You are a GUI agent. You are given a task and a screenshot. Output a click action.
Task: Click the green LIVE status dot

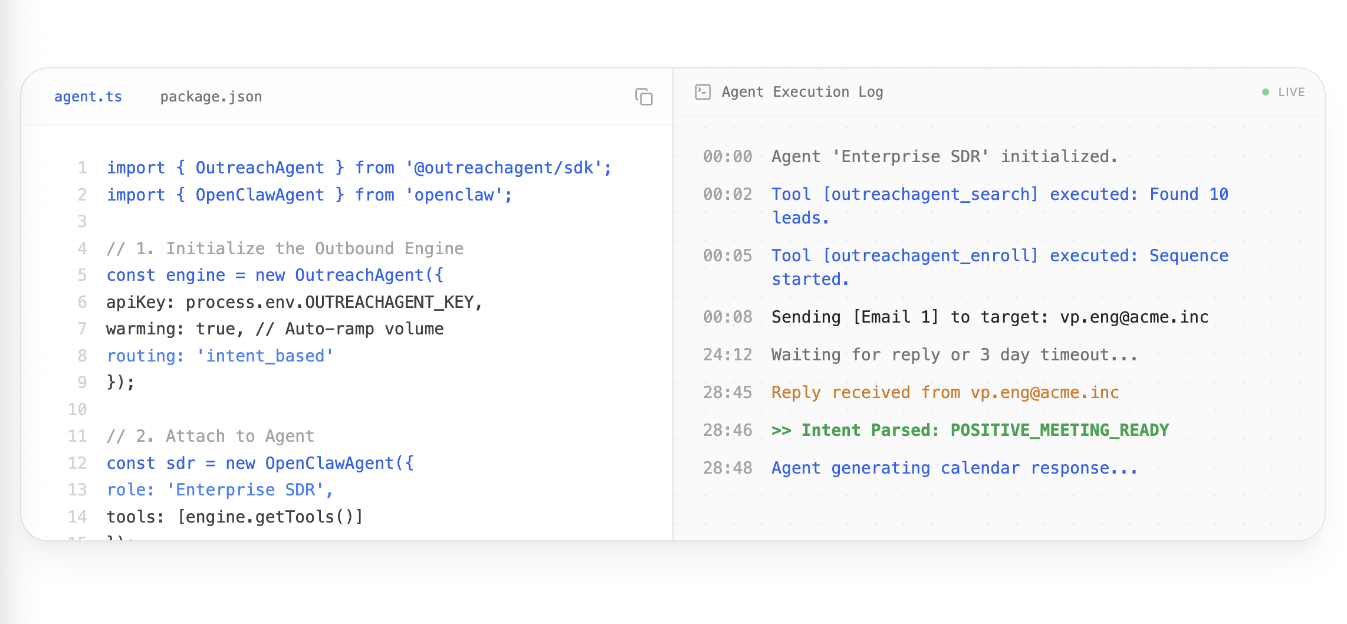1265,92
